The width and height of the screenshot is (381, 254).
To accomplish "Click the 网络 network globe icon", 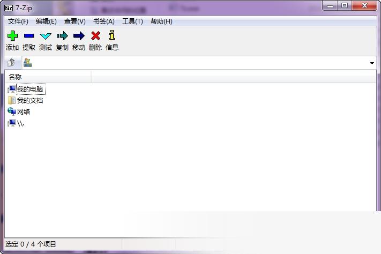I will [11, 111].
